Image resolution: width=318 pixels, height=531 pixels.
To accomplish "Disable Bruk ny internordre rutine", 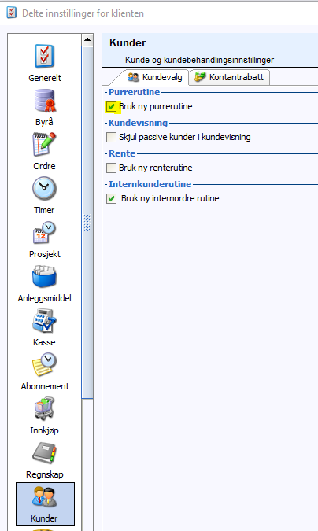I will (x=111, y=198).
